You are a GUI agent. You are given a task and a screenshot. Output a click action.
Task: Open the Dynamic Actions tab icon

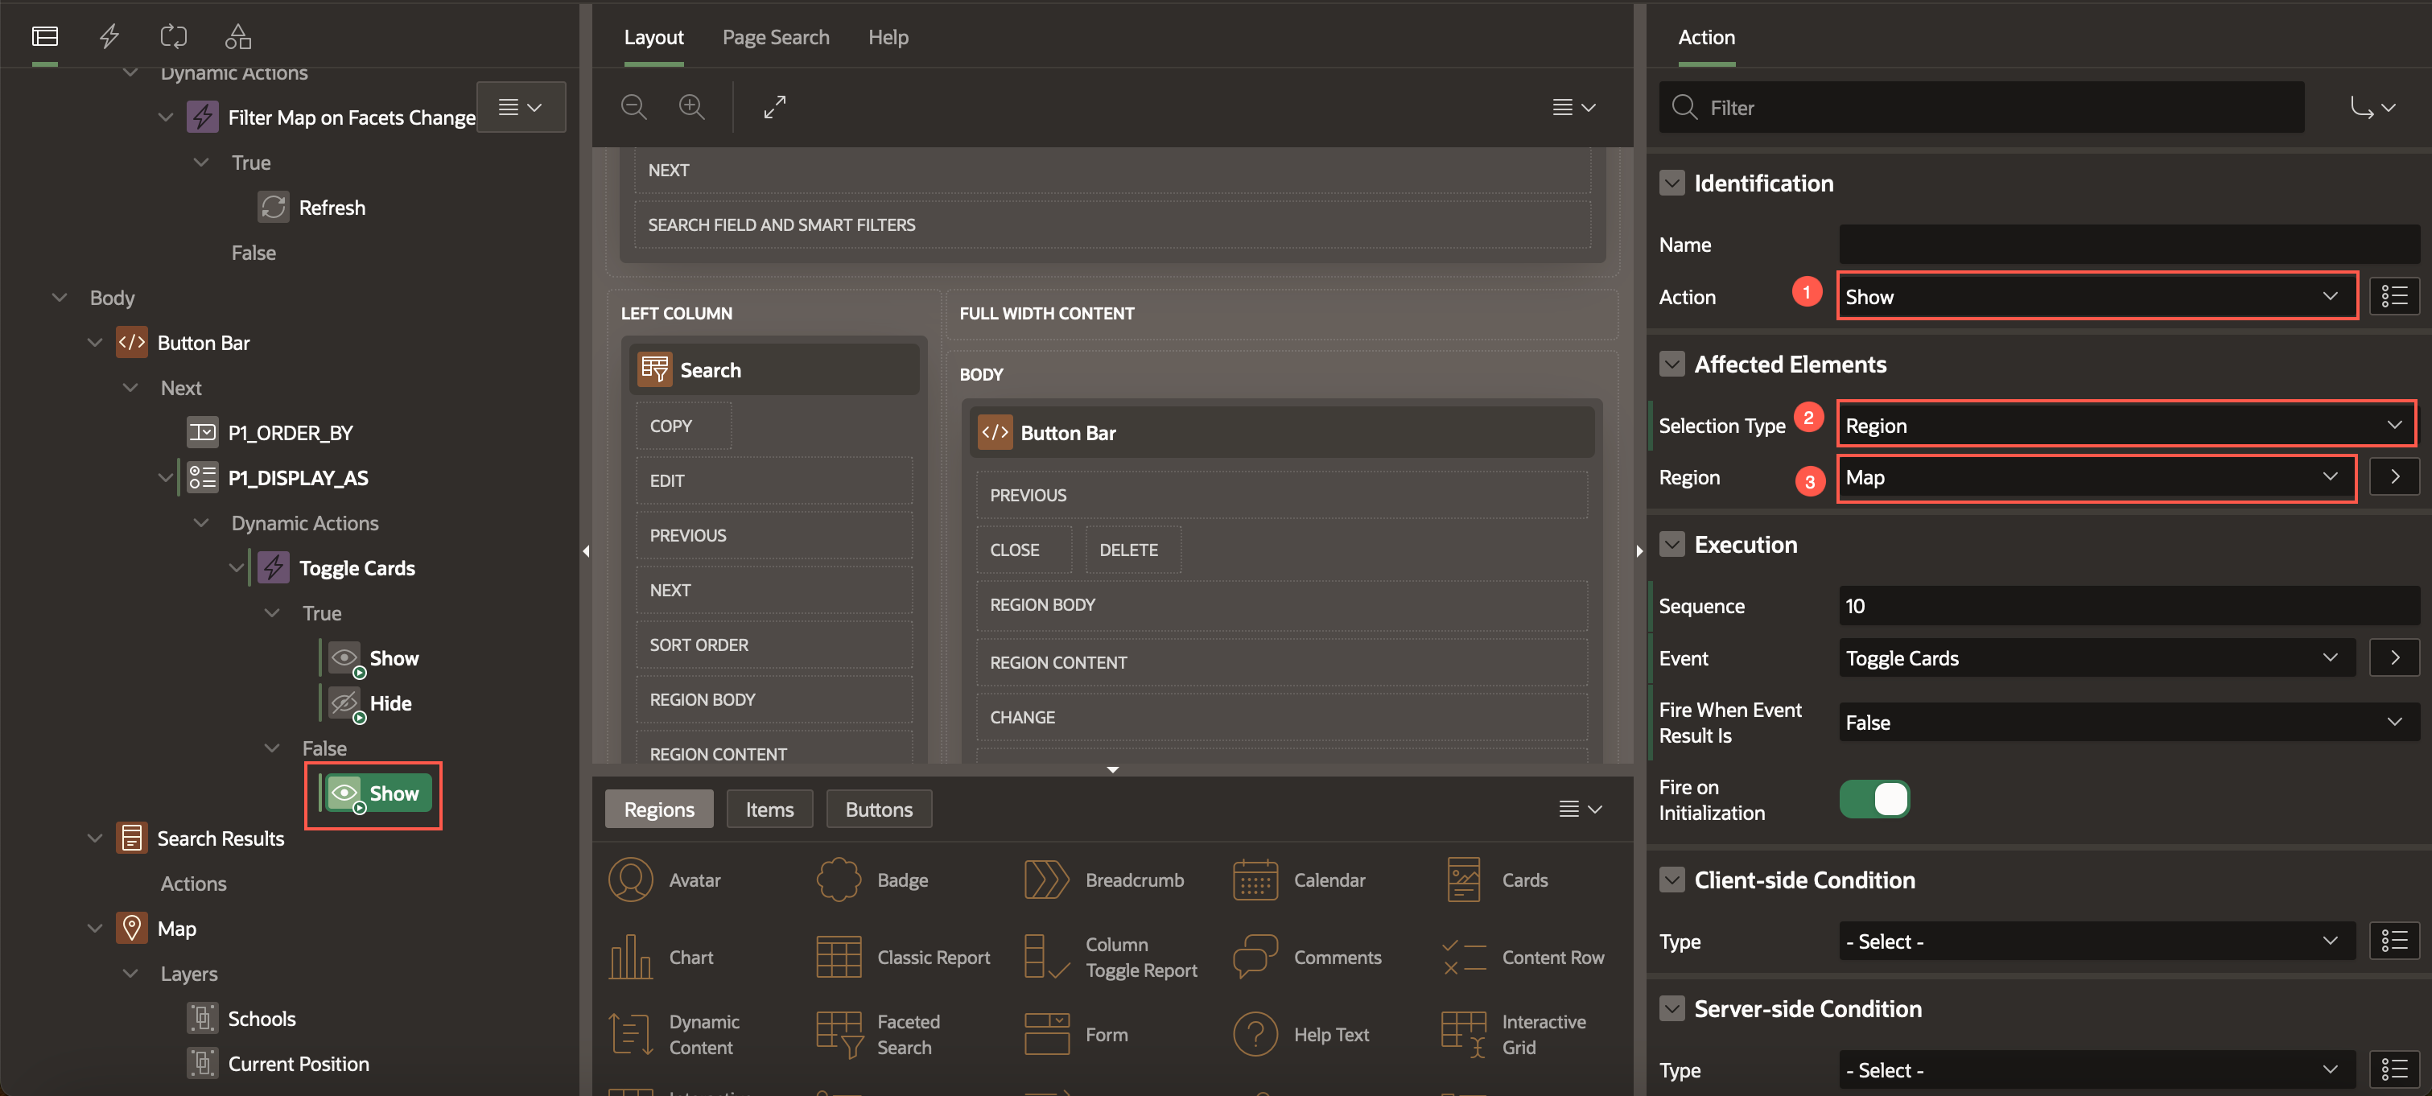pos(109,36)
